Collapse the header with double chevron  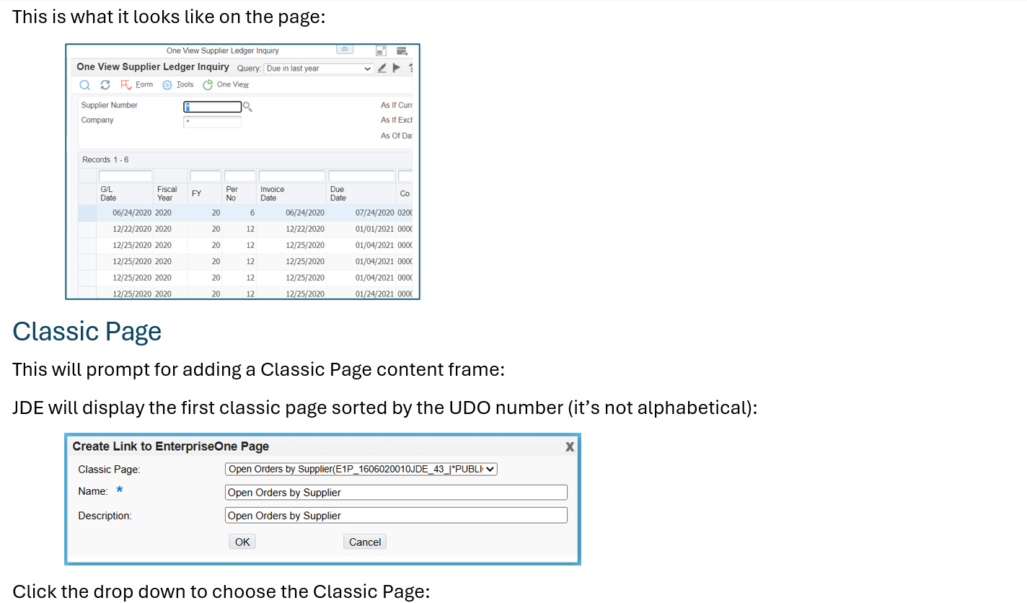coord(345,50)
